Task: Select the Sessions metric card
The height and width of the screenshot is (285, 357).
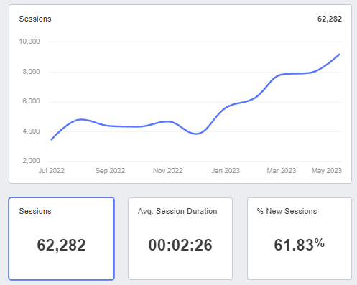Action: tap(62, 238)
